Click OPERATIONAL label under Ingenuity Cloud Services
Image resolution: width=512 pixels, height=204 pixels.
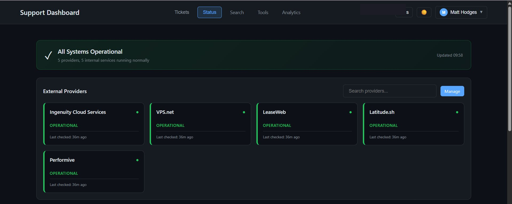64,125
